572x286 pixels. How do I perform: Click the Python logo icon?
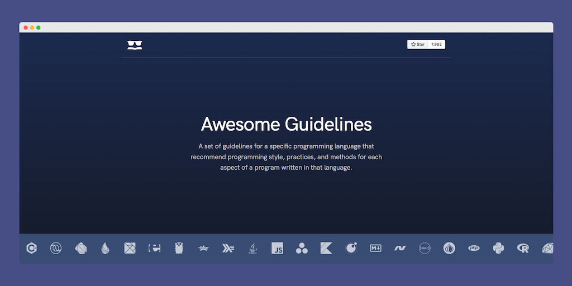pos(498,249)
